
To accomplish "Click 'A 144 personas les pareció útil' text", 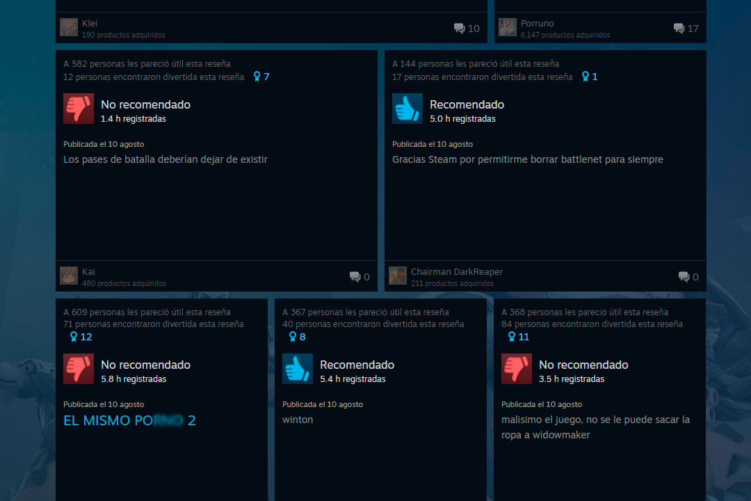I will coord(476,64).
